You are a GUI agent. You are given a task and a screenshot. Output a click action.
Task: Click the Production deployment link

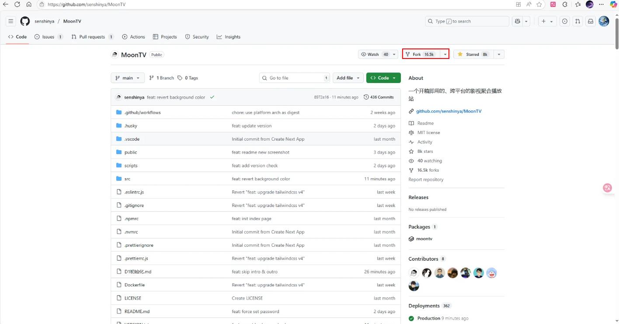click(428, 318)
